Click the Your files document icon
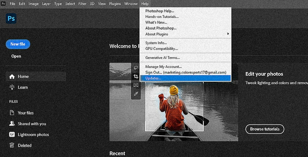This screenshot has width=308, height=157. [x=12, y=113]
